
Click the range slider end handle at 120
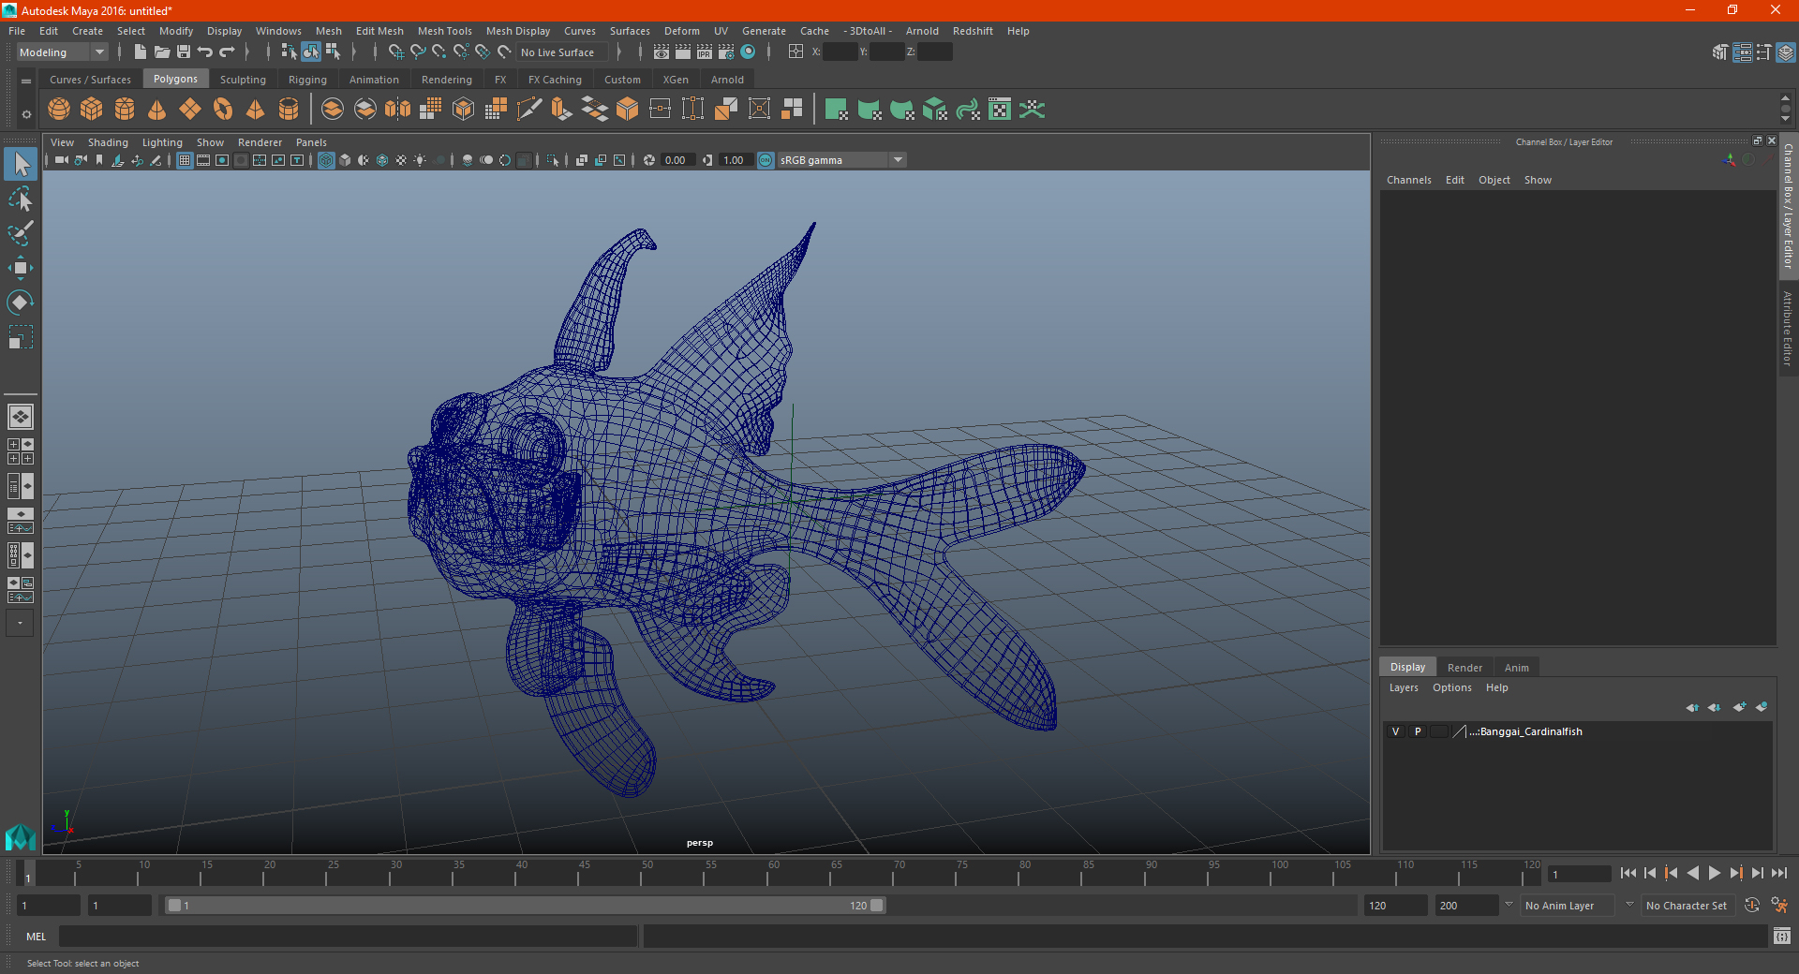click(x=876, y=906)
